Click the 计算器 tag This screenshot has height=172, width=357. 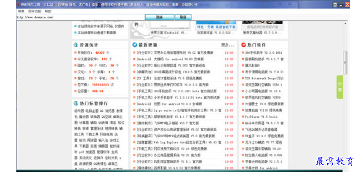point(84,122)
